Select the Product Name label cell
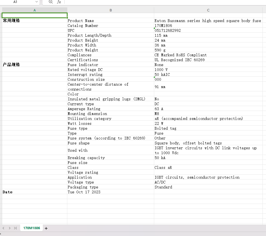 111,21
